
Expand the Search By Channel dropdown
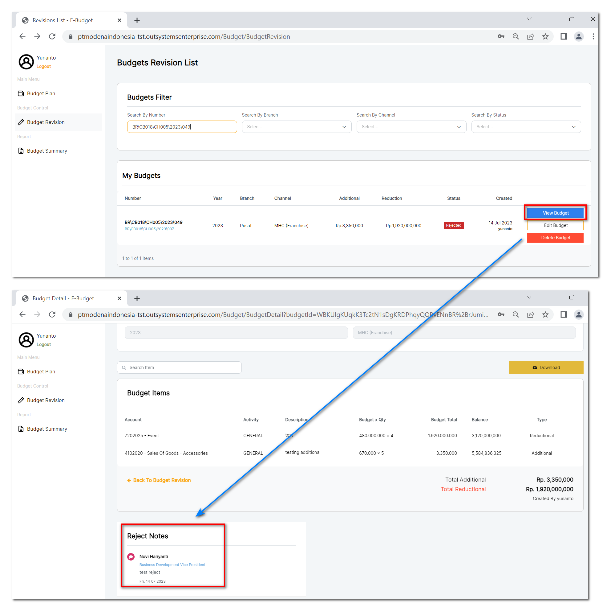(x=411, y=127)
